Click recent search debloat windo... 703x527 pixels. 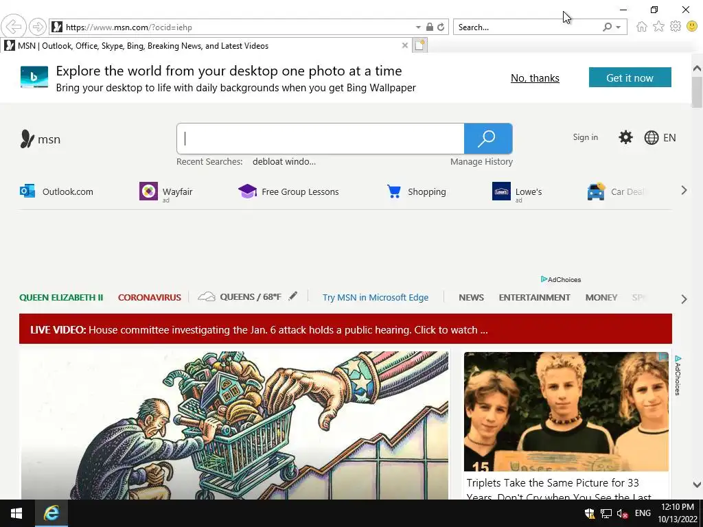pyautogui.click(x=284, y=161)
